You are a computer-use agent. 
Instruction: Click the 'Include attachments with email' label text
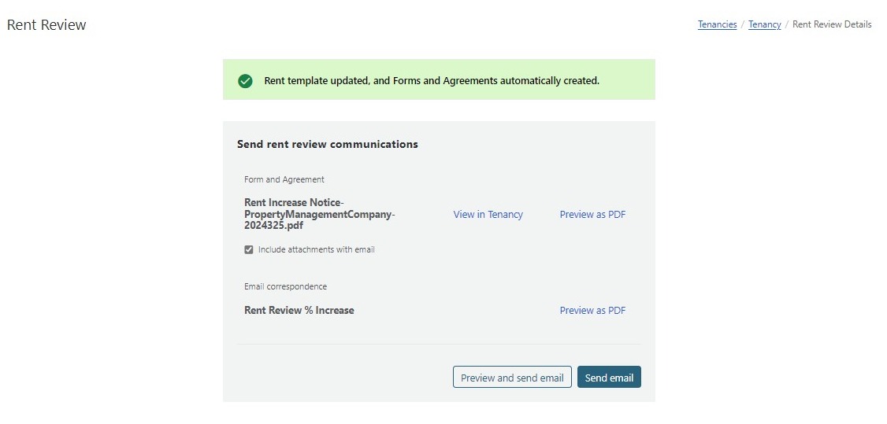316,249
